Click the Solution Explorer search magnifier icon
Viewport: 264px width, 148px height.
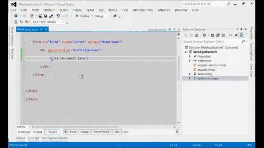coord(243,41)
